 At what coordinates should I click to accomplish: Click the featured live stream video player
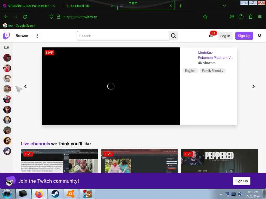111,86
